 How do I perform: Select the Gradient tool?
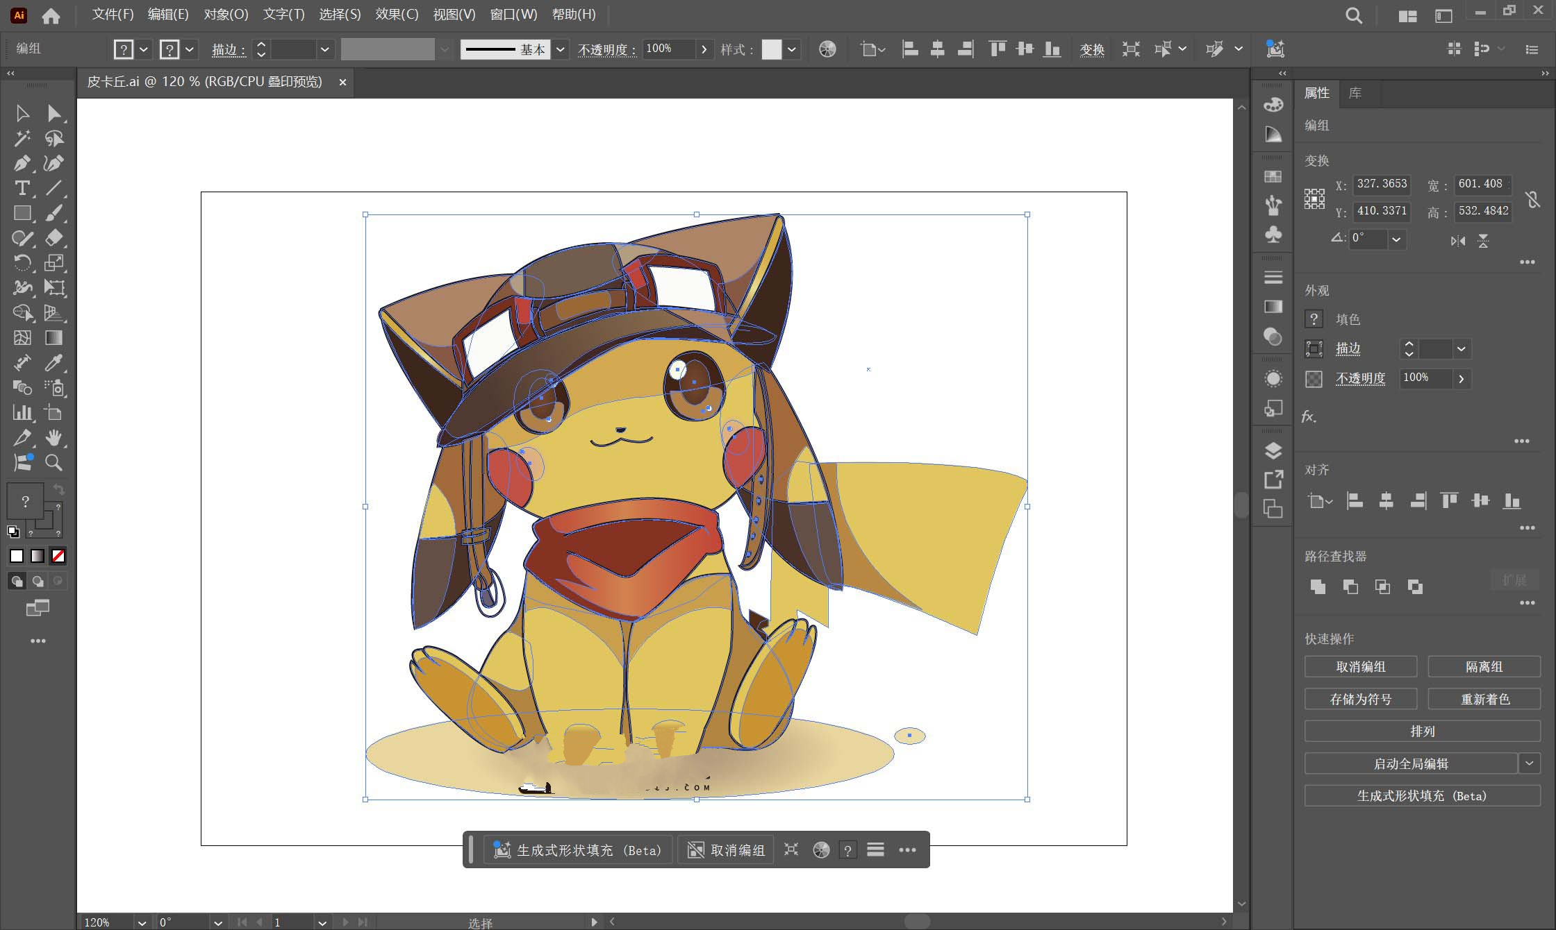pyautogui.click(x=54, y=338)
